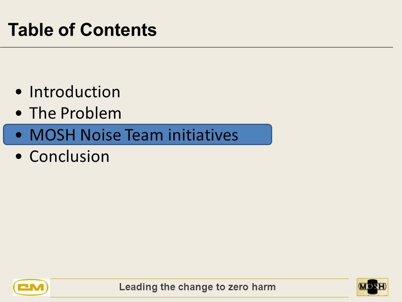
Task: Click the CM company logo in footer
Action: click(x=31, y=287)
